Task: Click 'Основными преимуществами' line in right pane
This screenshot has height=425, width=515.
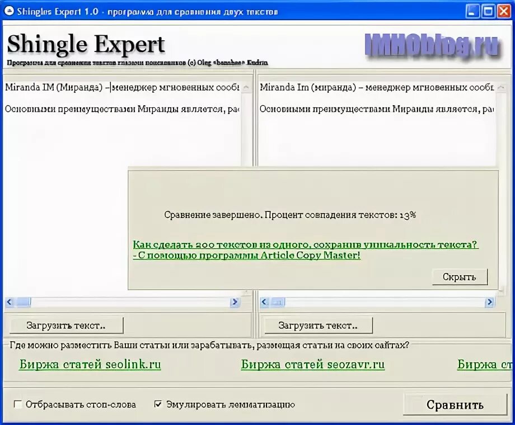Action: (377, 109)
